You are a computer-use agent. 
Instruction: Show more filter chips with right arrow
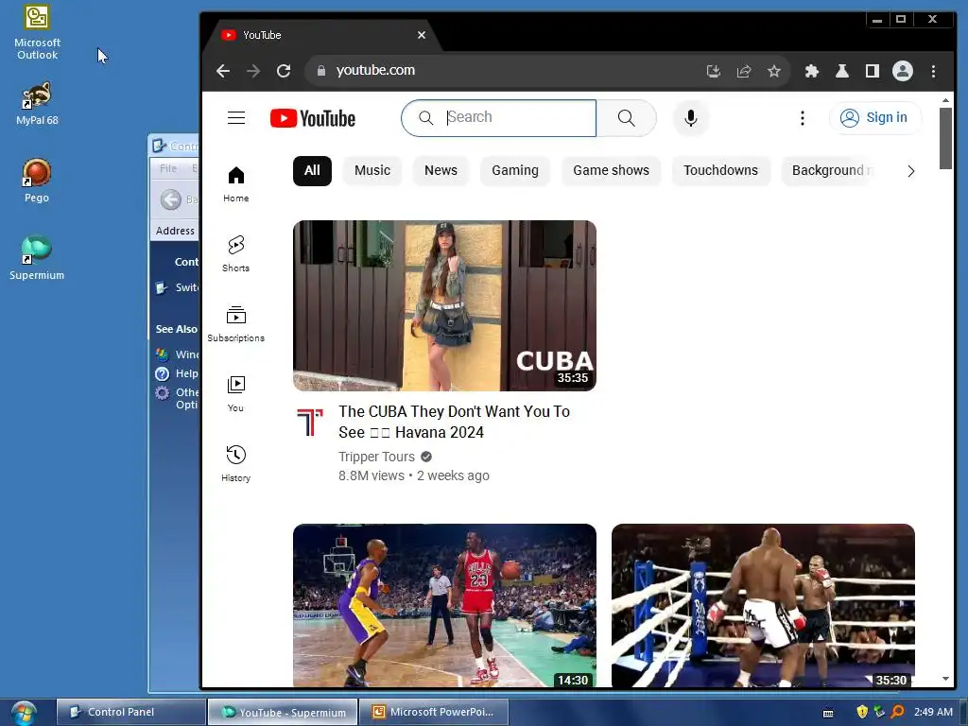click(910, 171)
